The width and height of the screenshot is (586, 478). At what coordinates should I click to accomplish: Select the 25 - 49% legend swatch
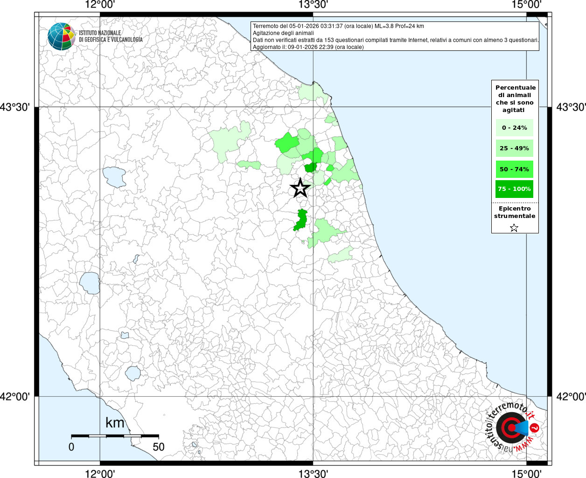514,148
